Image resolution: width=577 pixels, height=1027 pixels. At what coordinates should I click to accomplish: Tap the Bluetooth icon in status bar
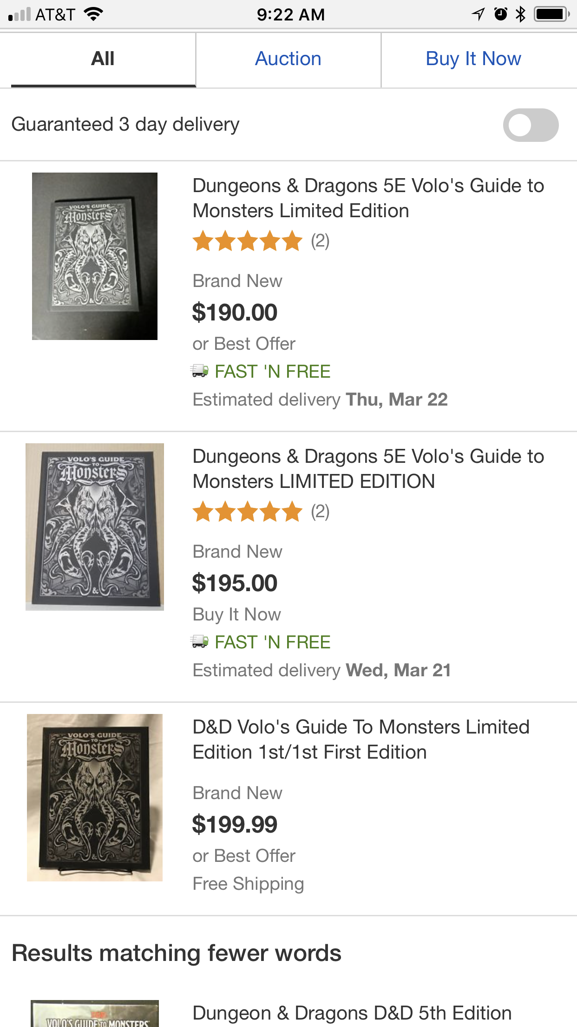pos(521,14)
